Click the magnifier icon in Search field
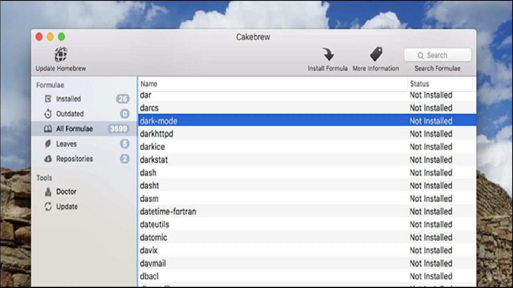Screen dimensions: 513x288 420,55
